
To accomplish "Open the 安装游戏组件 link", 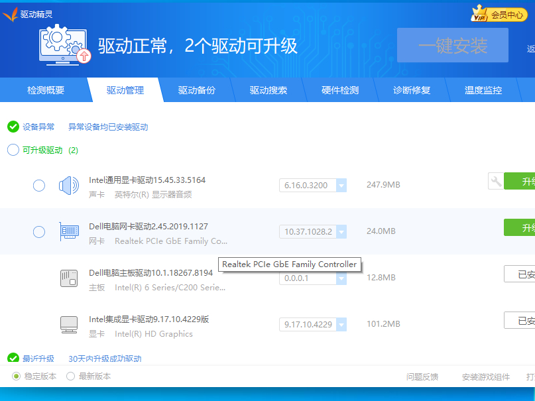I will 486,376.
